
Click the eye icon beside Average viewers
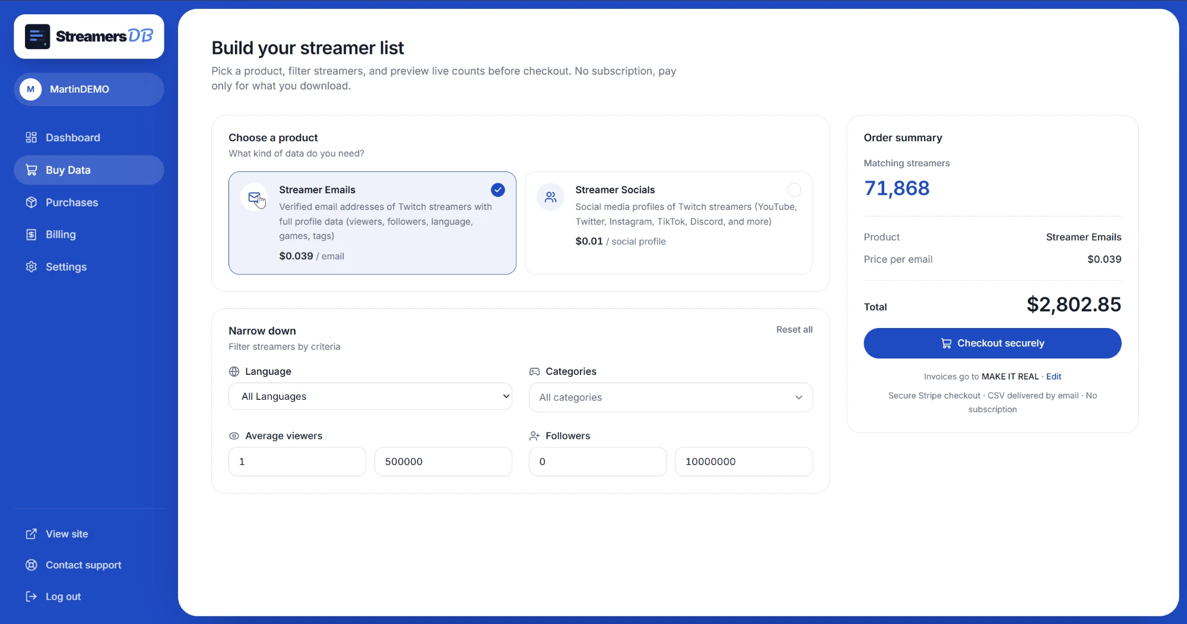[234, 436]
